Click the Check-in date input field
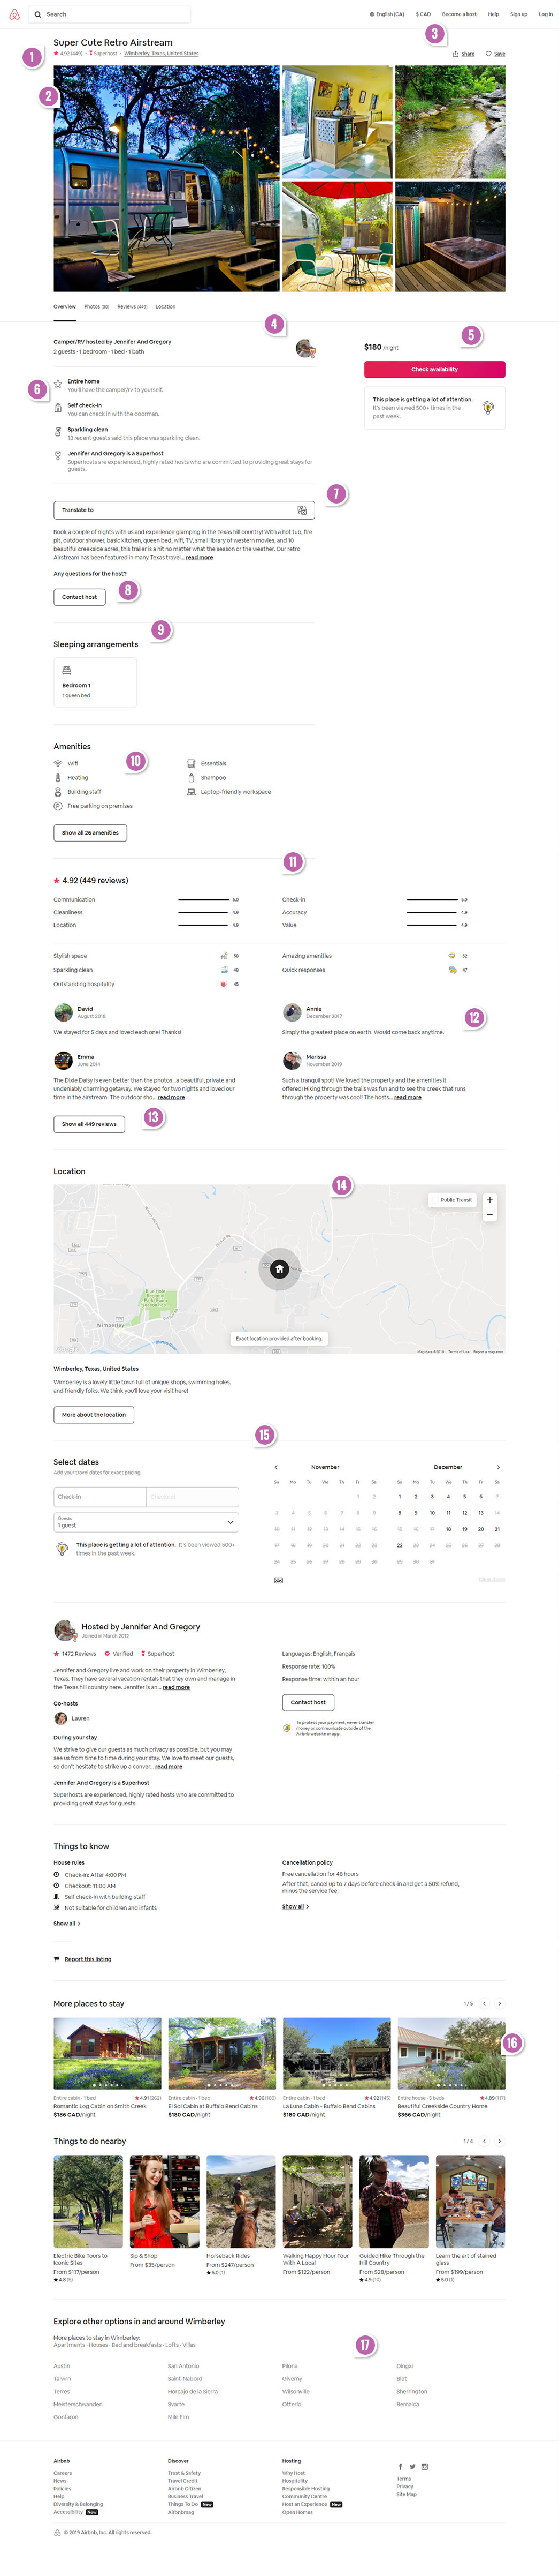 100,1497
